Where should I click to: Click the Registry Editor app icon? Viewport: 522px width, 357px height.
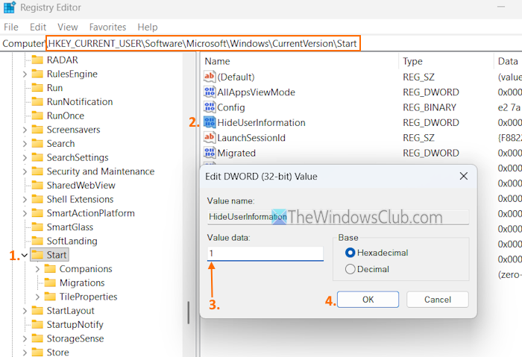tap(10, 7)
